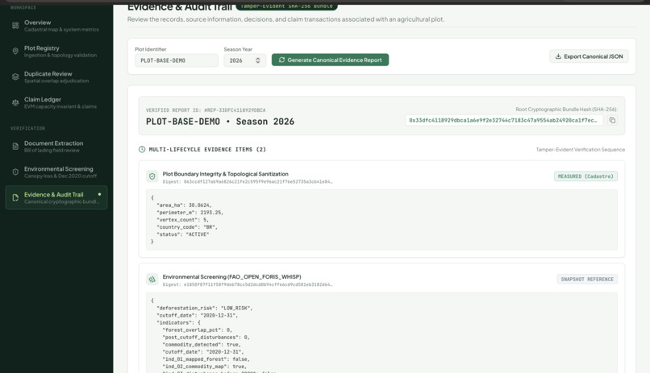Select Evidence & Audit Trail item
Viewport: 650px width, 373px height.
point(56,197)
